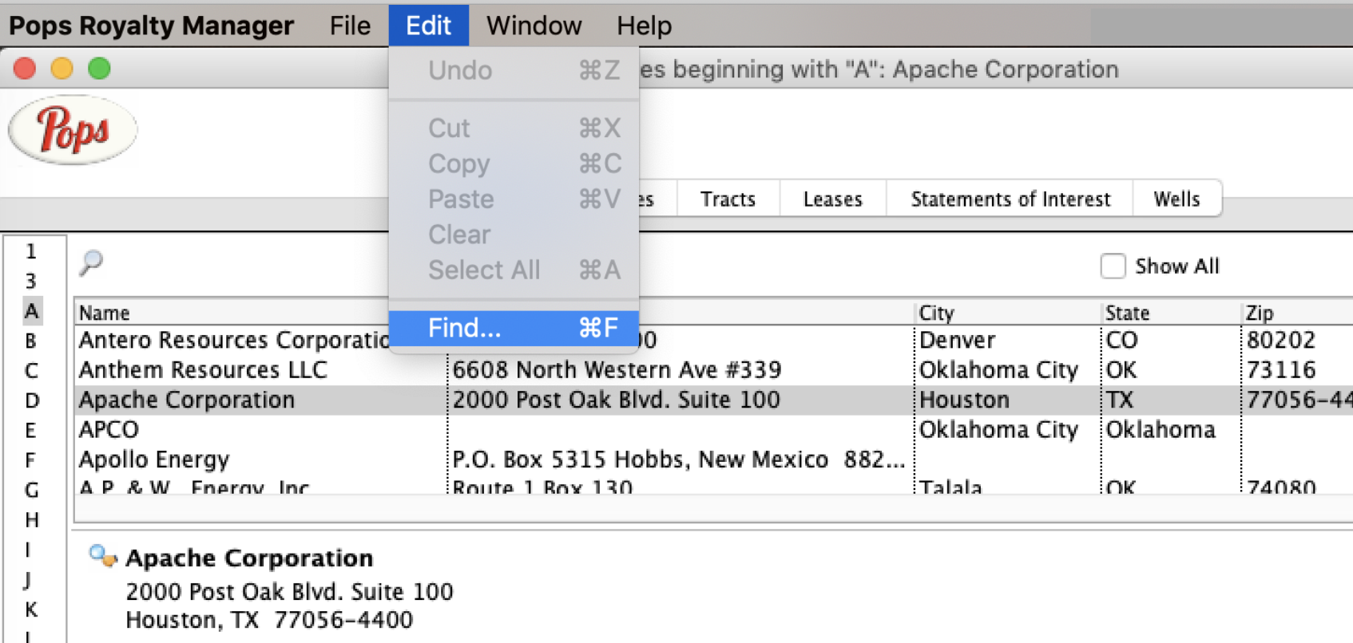Screen dimensions: 1353x643
Task: Click the icon beside Apache Corporation heading
Action: pos(103,556)
